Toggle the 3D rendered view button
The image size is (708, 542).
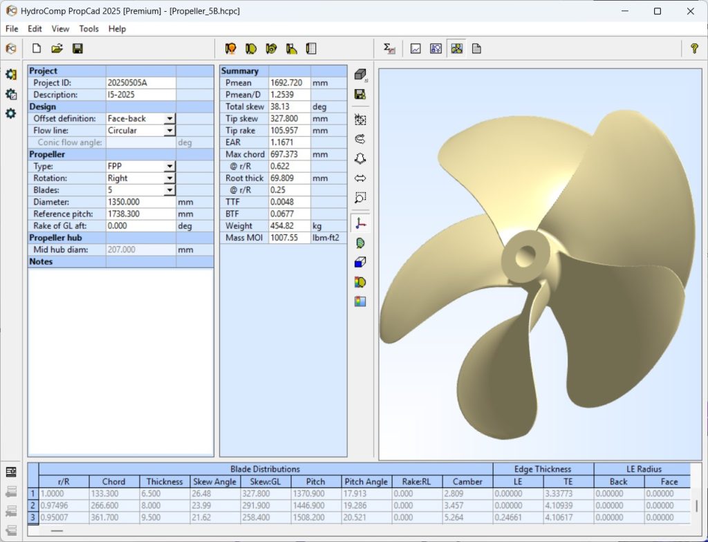point(456,48)
